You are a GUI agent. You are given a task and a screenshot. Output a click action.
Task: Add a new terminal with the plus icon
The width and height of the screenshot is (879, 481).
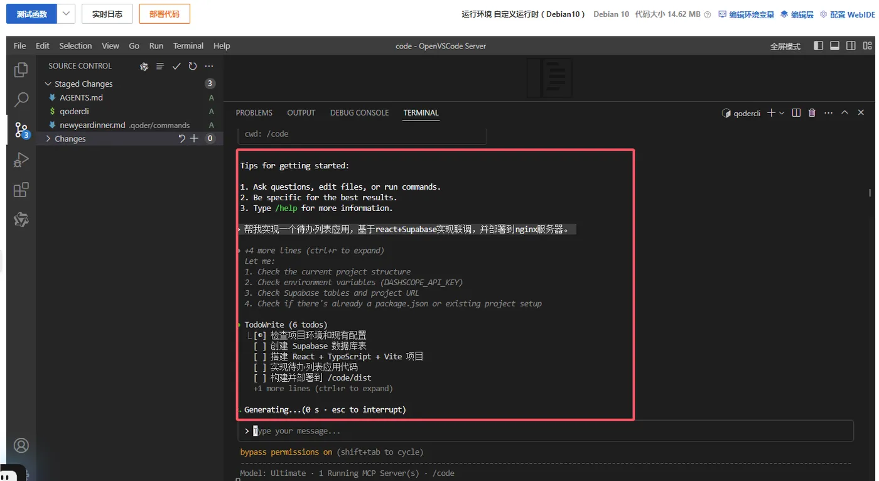click(x=771, y=113)
